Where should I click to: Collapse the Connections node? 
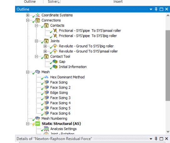coord(28,20)
